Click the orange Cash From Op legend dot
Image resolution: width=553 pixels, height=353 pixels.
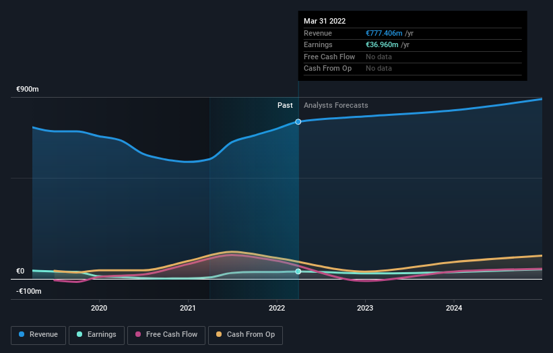pos(219,334)
